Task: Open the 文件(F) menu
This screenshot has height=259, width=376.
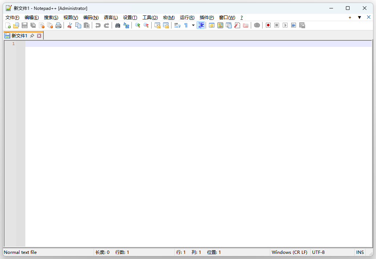Action: [x=12, y=18]
